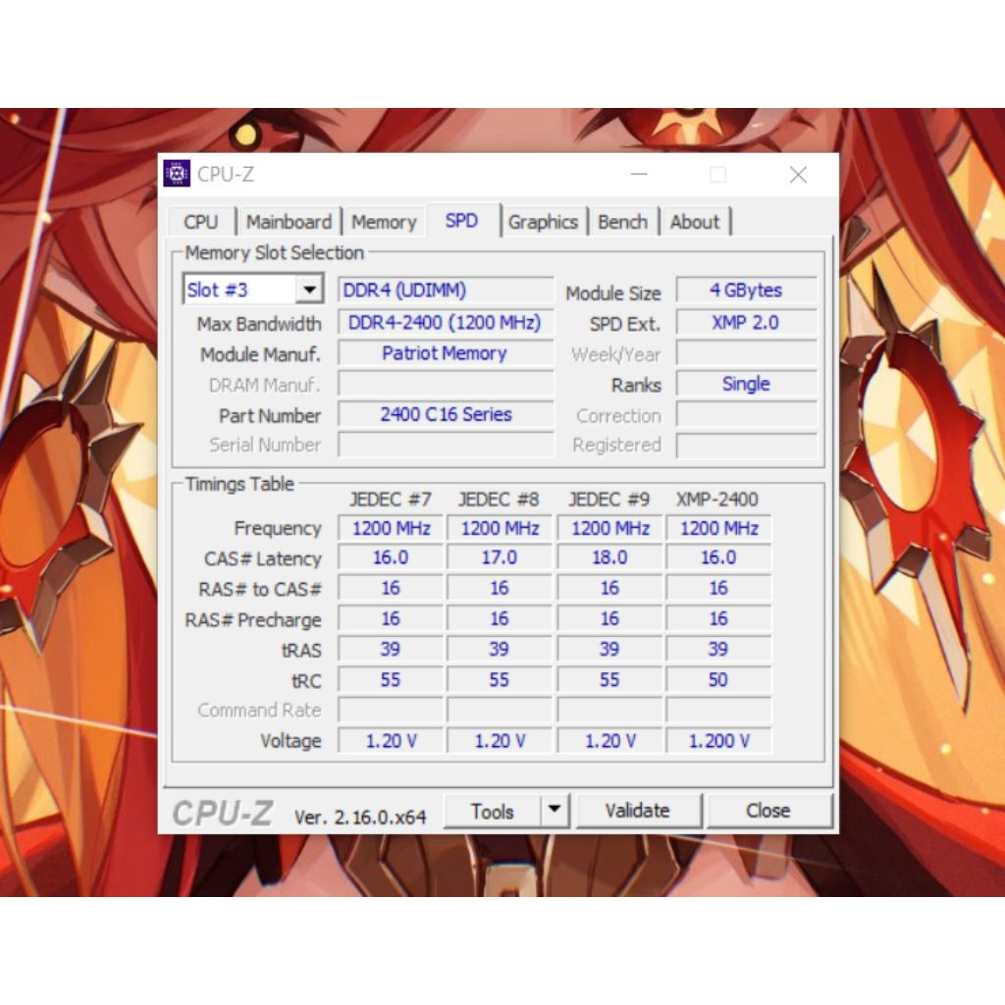This screenshot has width=1005, height=1005.
Task: Click the DDR4 (UDIMM) memory type field
Action: point(446,290)
